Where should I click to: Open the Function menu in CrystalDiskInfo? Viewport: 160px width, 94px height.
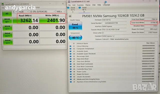pos(80,5)
